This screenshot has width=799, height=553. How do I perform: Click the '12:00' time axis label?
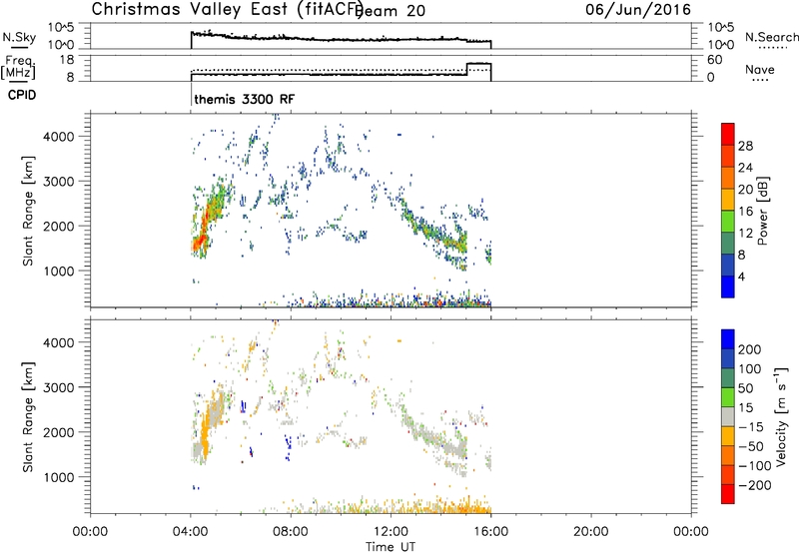tap(391, 532)
